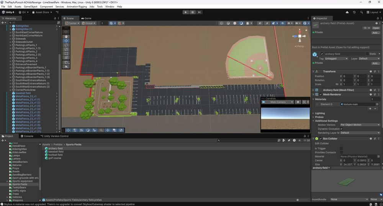Click the Open prefab button

(x=376, y=28)
